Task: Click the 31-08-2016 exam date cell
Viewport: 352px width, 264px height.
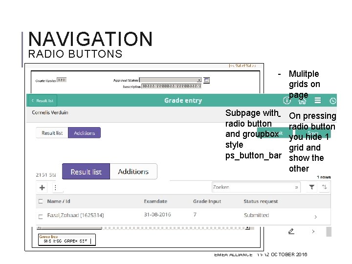Action: pos(157,215)
